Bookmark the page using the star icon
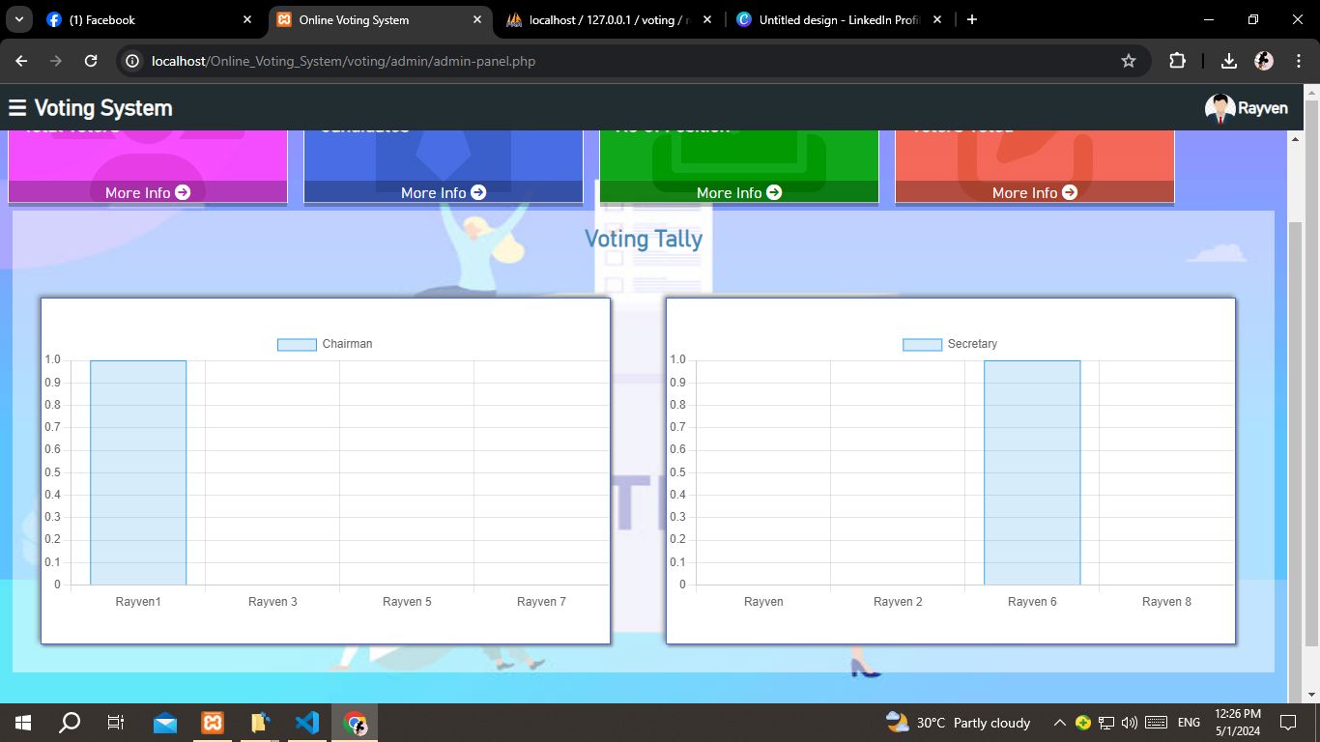The width and height of the screenshot is (1320, 742). point(1128,60)
